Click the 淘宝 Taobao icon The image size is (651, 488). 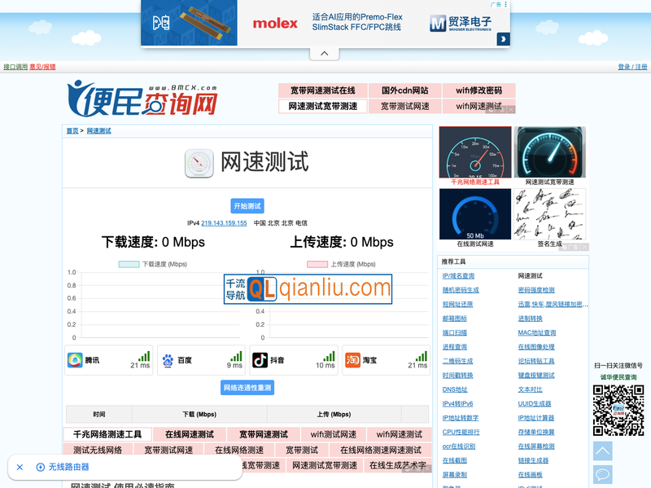353,358
